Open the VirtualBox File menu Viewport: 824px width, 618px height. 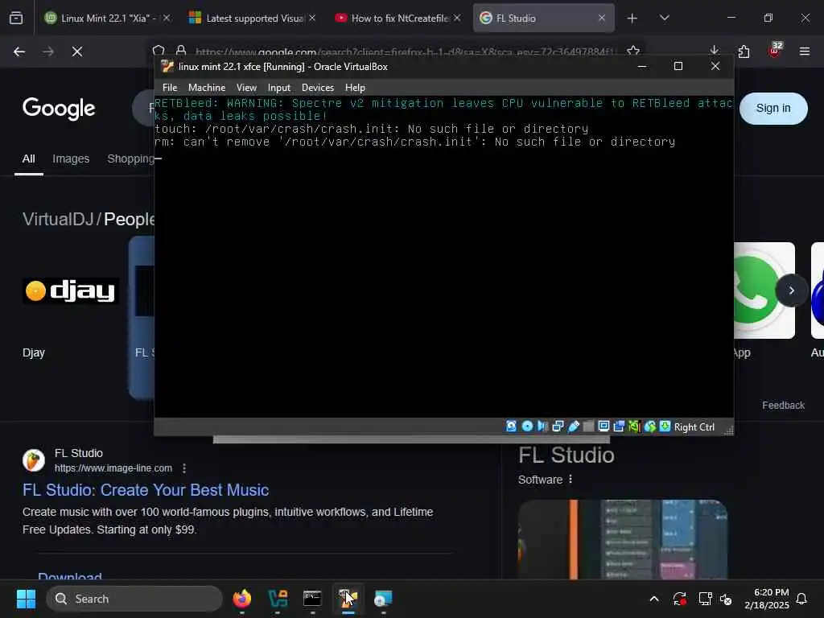click(170, 88)
